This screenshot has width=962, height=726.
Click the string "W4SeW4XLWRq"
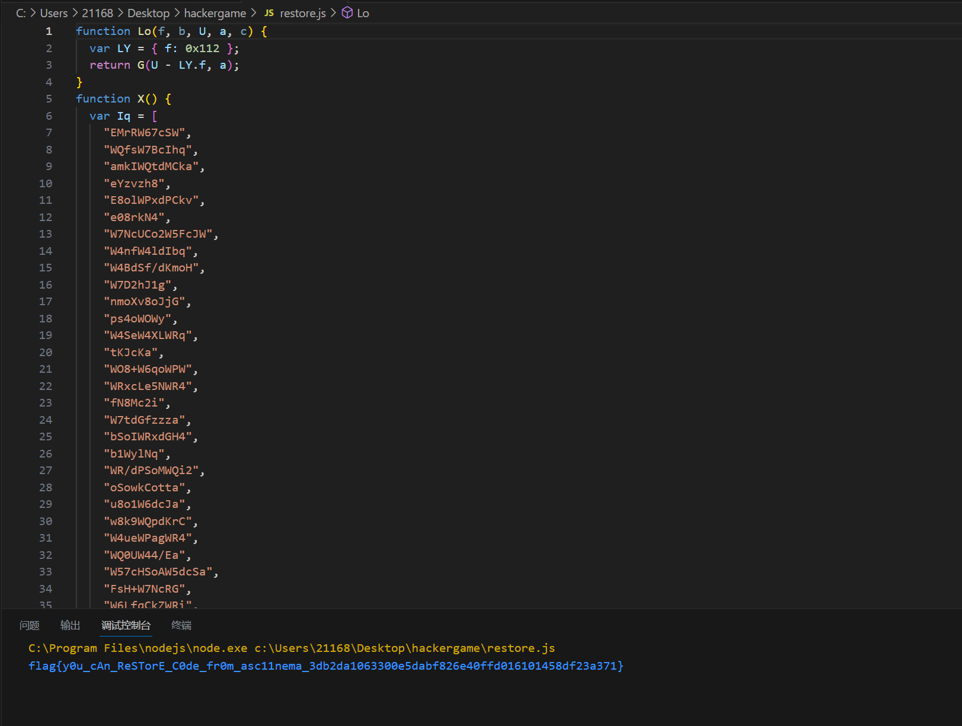pyautogui.click(x=148, y=335)
